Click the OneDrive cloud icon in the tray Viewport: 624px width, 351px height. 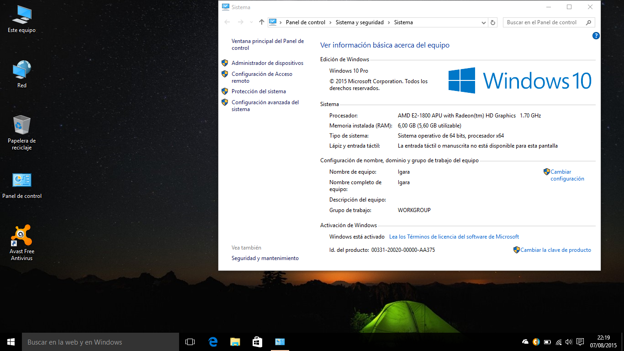525,341
